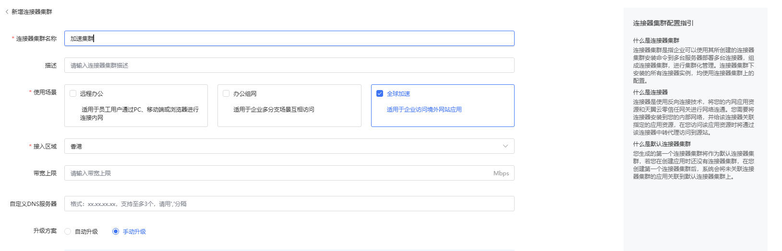Click the back arrow beside 新增连接器集群

pyautogui.click(x=7, y=12)
